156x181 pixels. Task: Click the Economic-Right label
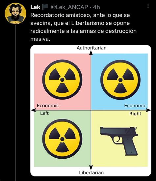click(x=136, y=110)
